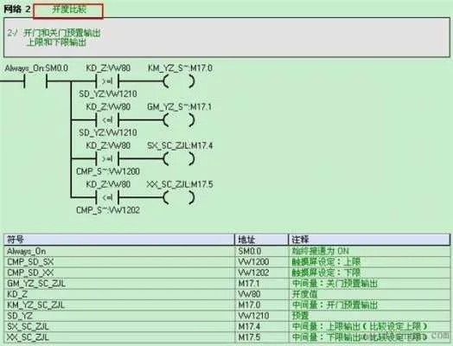This screenshot has height=346, width=453.
Task: Select the KM_YZ_S M17.0 output coil
Action: [179, 81]
